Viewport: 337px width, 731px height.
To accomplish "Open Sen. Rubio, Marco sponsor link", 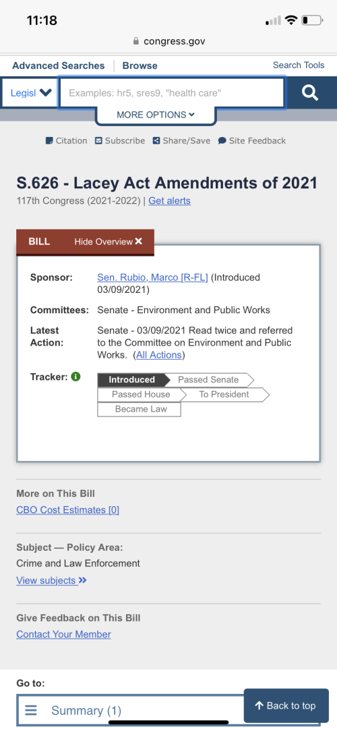I will (153, 277).
